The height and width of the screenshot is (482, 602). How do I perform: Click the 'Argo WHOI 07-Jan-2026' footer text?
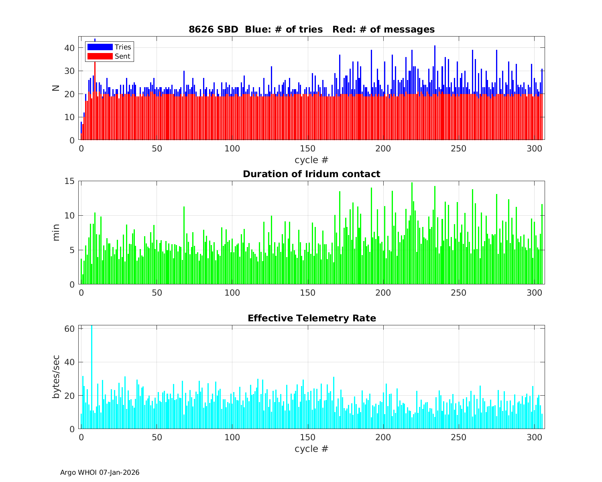coord(100,472)
